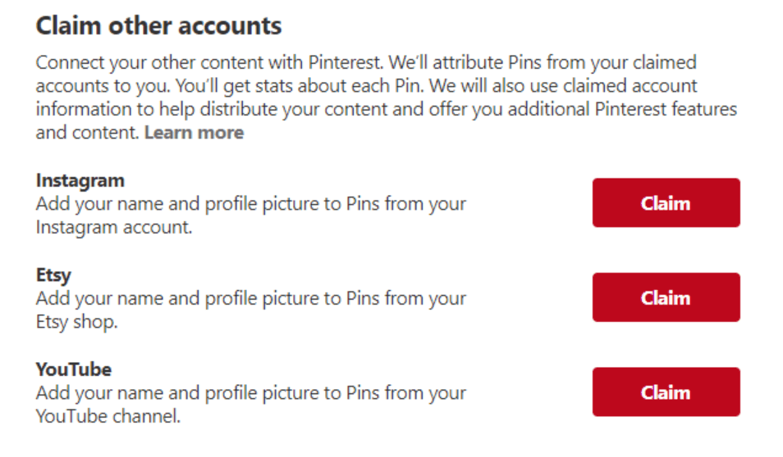Image resolution: width=783 pixels, height=457 pixels.
Task: Click the 'Instagram account.' text line
Action: click(x=114, y=228)
